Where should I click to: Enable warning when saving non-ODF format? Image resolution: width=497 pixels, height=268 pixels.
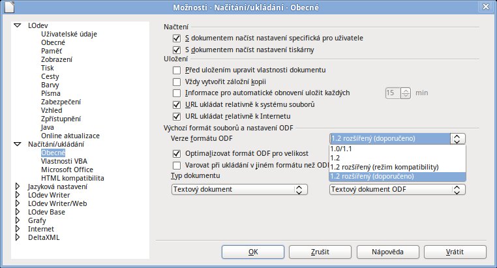point(177,166)
